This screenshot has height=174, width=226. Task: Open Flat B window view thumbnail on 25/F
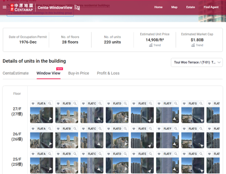pyautogui.click(x=67, y=165)
